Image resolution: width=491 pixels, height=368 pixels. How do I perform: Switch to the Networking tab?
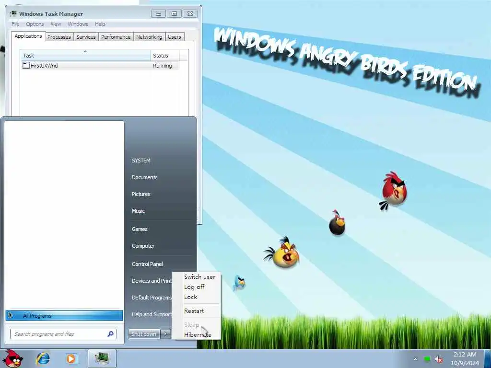[x=149, y=37]
